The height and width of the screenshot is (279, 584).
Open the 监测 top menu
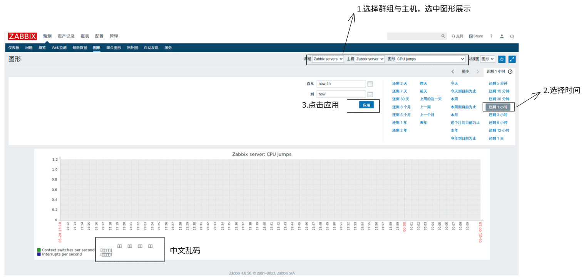[x=47, y=36]
